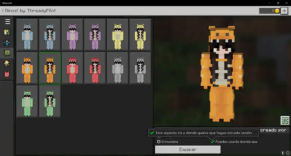Screen dimensions: 291x156
Task: Select the blue character sidebar icon
Action: click(7, 43)
